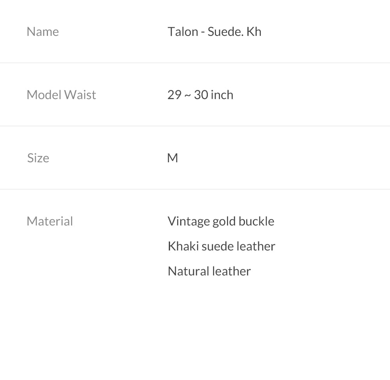Select the "Talon - Suede. Kh" product name
390x380 pixels.
[x=214, y=32]
